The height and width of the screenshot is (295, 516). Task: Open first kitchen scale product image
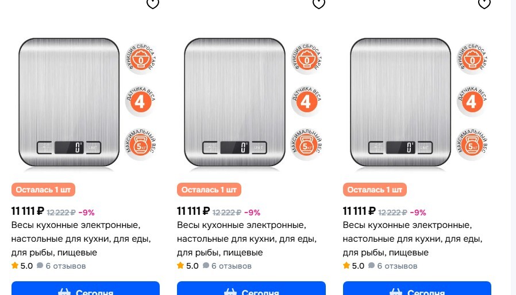(x=69, y=103)
